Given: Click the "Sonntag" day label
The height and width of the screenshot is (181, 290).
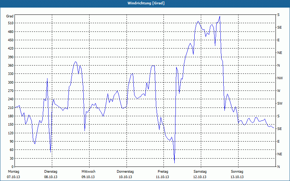Looking at the screenshot, I should click(237, 172).
